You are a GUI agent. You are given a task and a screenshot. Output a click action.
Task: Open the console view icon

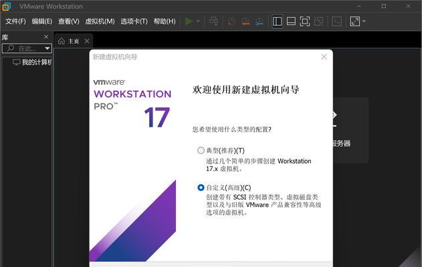[x=336, y=21]
